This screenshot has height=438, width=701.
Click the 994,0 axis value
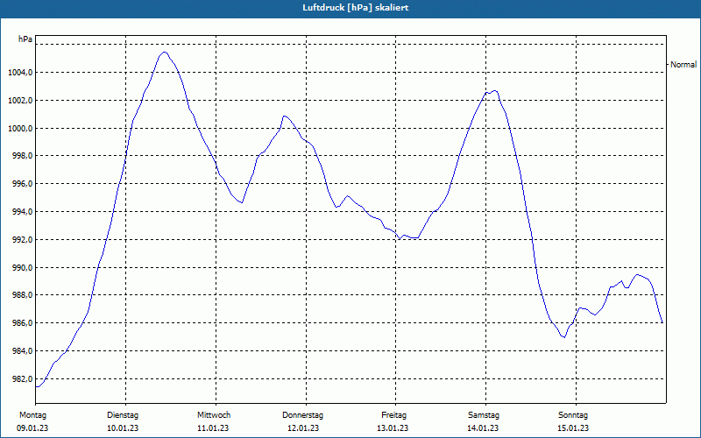pos(22,212)
